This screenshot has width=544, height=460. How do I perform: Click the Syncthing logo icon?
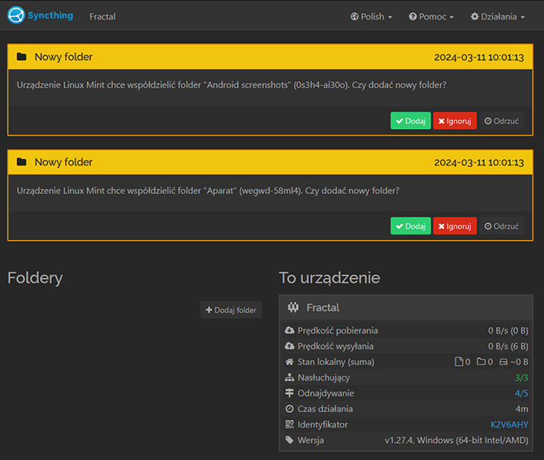16,15
